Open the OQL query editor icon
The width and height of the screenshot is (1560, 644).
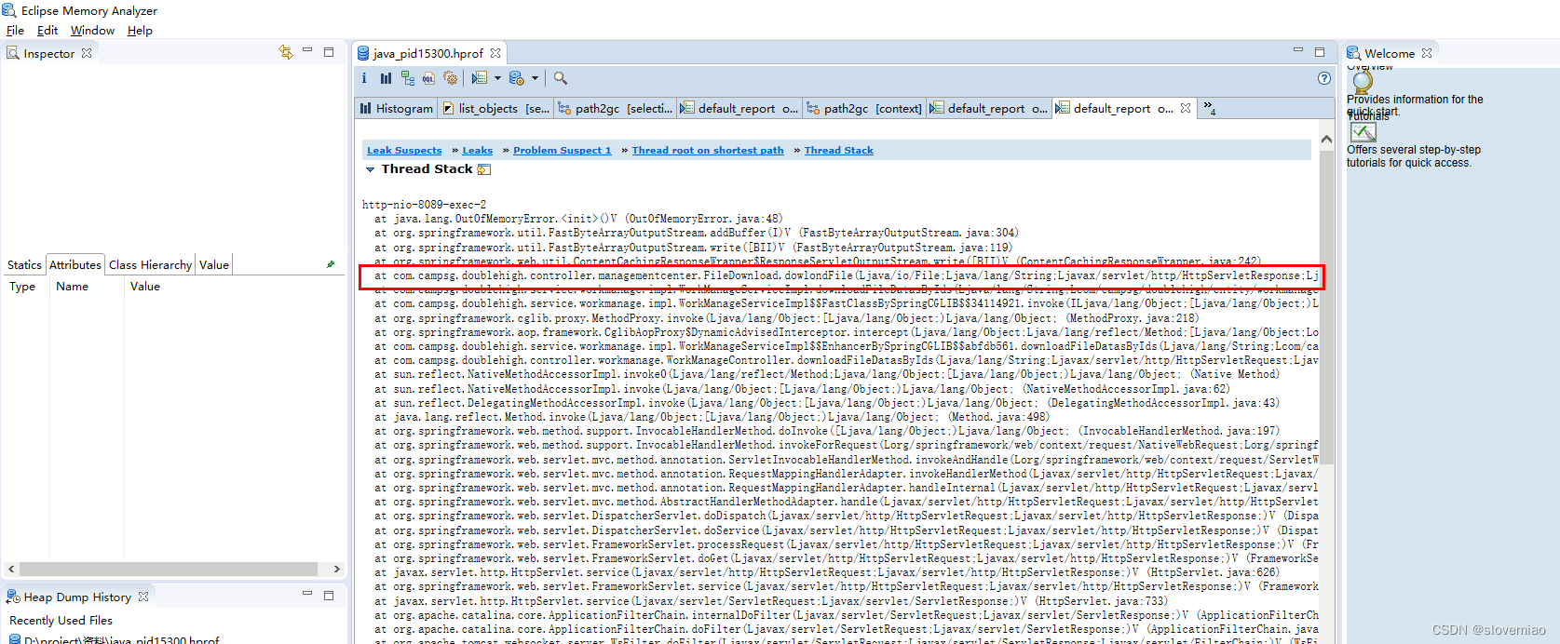click(428, 78)
